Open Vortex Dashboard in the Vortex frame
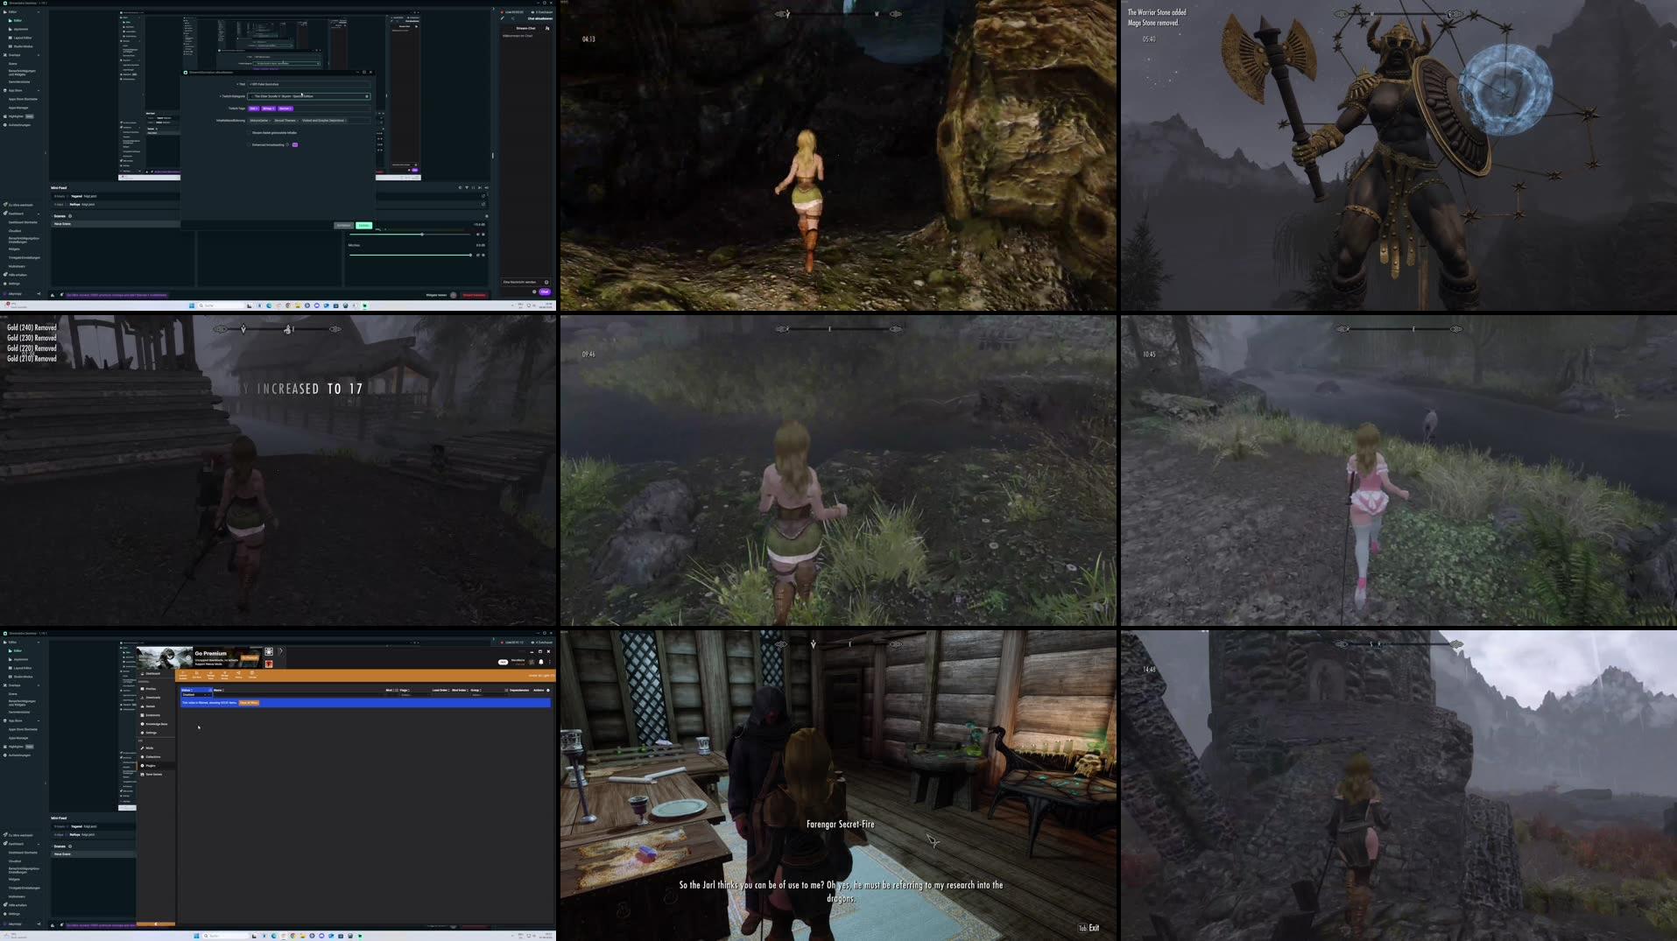The width and height of the screenshot is (1677, 941). pos(152,673)
